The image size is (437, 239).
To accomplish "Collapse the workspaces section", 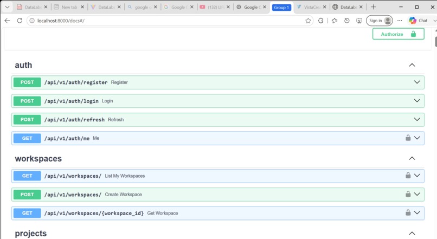I will pyautogui.click(x=412, y=158).
